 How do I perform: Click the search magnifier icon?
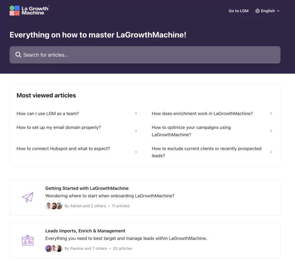(18, 54)
